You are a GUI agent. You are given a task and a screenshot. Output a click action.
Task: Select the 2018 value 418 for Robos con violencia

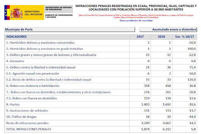pyautogui.click(x=168, y=86)
